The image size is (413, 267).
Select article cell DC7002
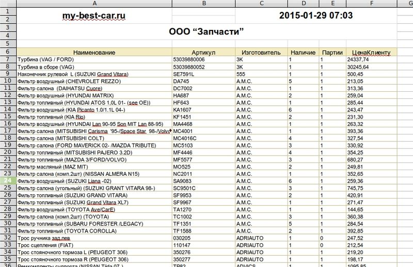[x=203, y=88]
